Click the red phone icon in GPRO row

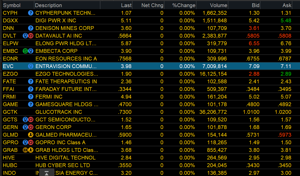coord(31,143)
